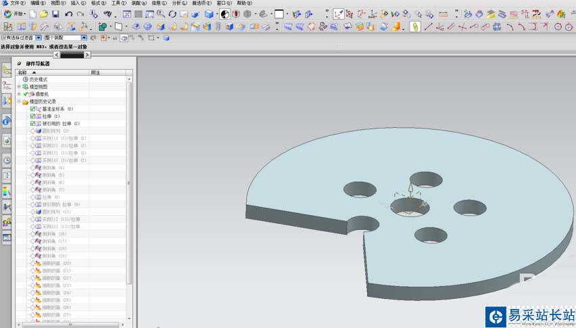Uncheck the 拉伸 (1) feature checkbox
Viewport: 576px width, 328px height.
pyautogui.click(x=32, y=116)
